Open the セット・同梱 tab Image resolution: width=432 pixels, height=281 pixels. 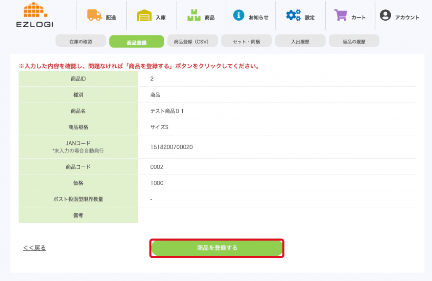pos(246,42)
